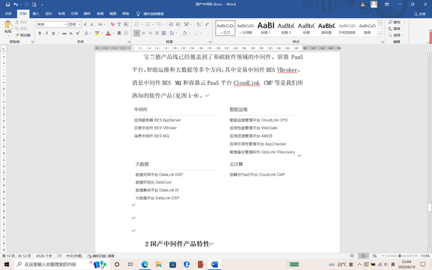The image size is (432, 270).
Task: Toggle superscript formatting
Action: [x=78, y=33]
